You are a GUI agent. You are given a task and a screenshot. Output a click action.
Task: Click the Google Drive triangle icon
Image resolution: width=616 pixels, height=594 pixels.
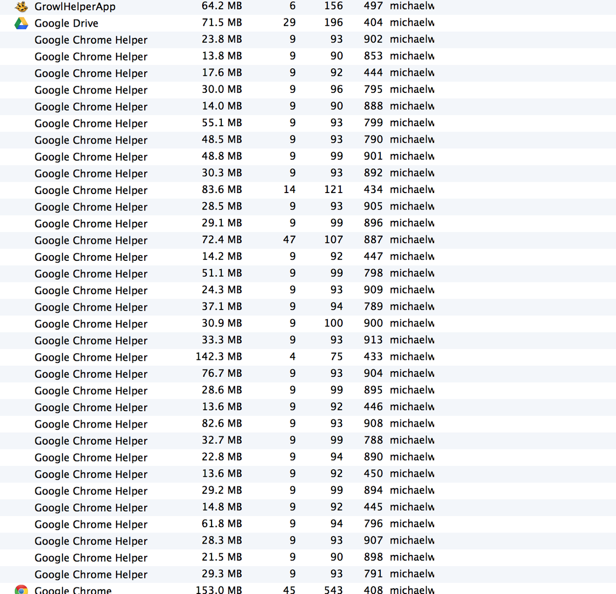[21, 23]
